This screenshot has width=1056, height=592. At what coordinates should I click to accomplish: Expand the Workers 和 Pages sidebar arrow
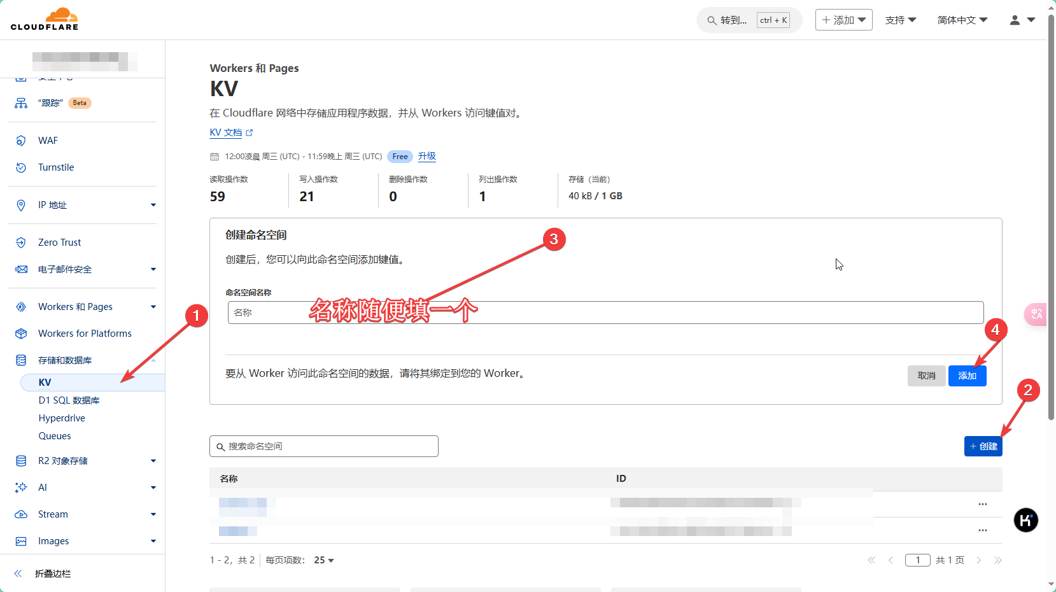(x=153, y=307)
